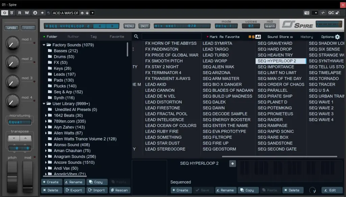Screen dimensions: 346x197
Task: Switch to the Folder tab
Action: click(x=52, y=37)
